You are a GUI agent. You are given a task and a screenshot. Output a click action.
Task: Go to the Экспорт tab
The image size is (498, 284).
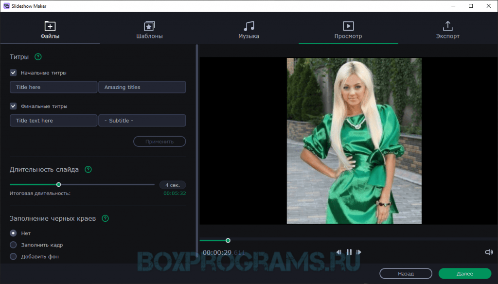click(447, 30)
